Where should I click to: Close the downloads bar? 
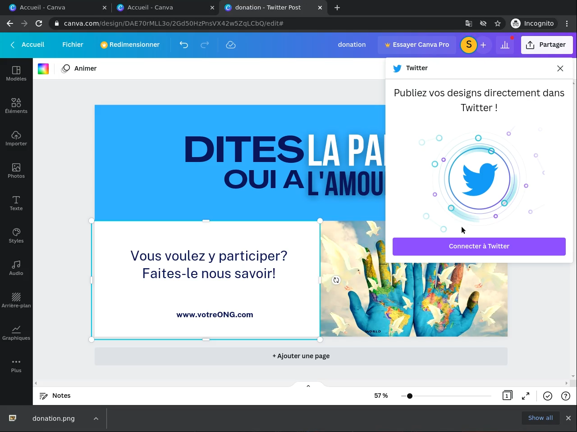coord(568,418)
